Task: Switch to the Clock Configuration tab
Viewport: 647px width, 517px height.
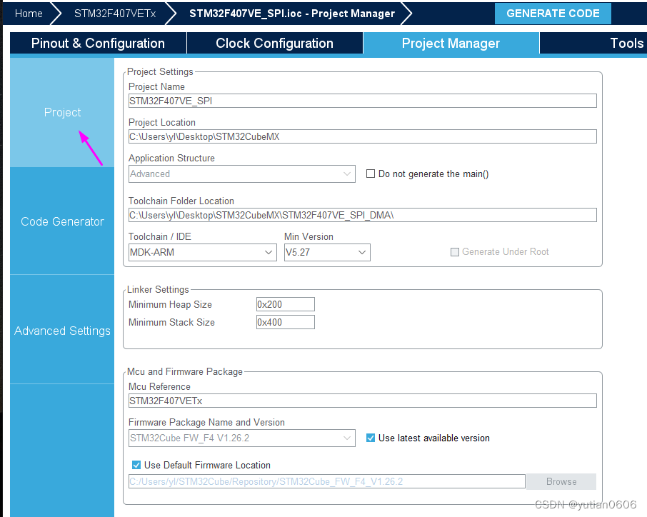Action: 274,44
